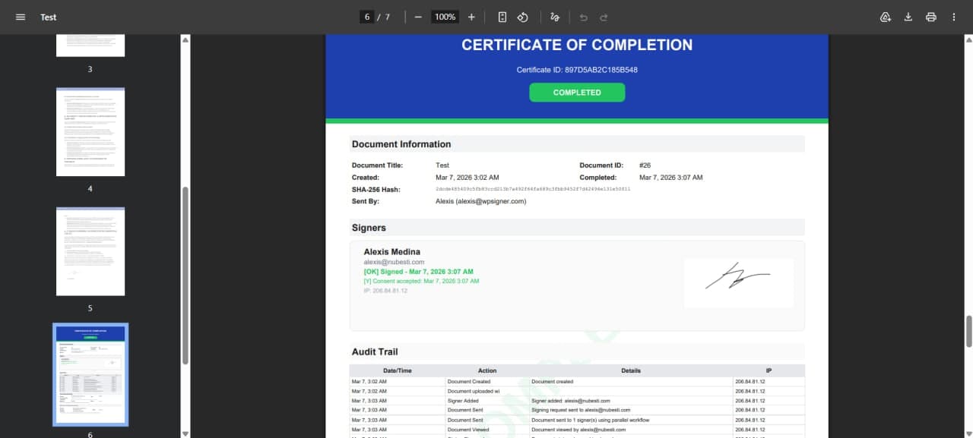Summarize the PDF with Gemini
The image size is (973, 438).
885,16
